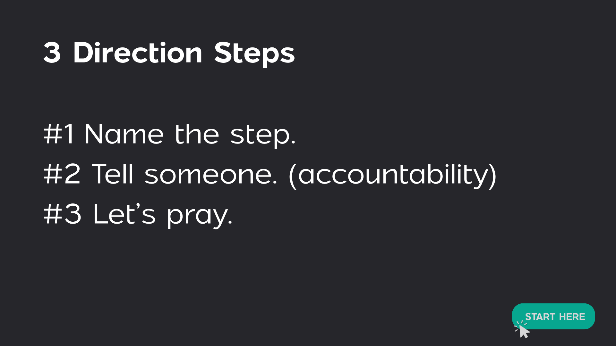Click the word "Name" in step one
Viewport: 616px width, 346px height.
(x=124, y=134)
